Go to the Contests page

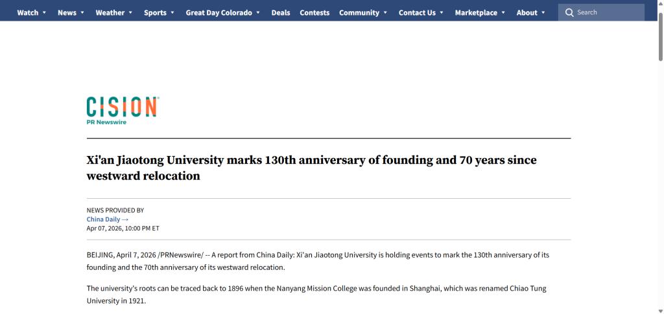[314, 13]
